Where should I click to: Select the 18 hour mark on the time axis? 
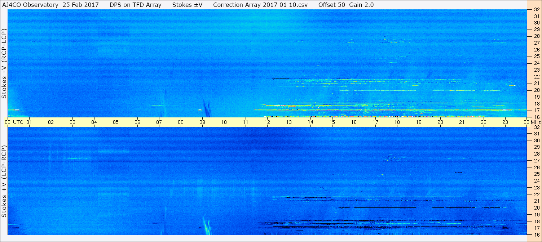click(x=397, y=122)
